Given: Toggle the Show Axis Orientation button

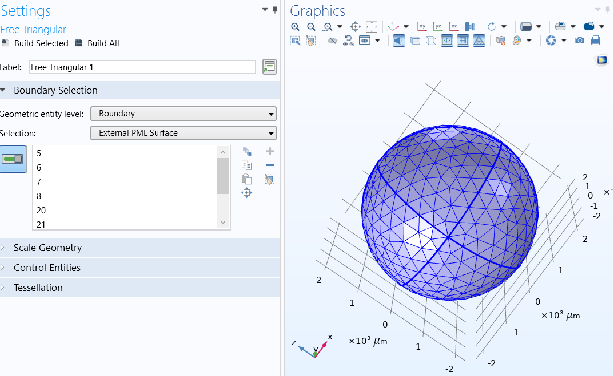Looking at the screenshot, I should [x=447, y=41].
